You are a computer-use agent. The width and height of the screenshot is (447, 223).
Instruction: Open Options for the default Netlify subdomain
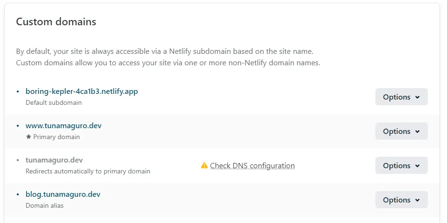coord(401,97)
